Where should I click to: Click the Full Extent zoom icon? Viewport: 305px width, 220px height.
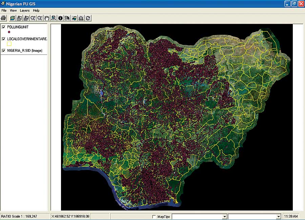54,18
